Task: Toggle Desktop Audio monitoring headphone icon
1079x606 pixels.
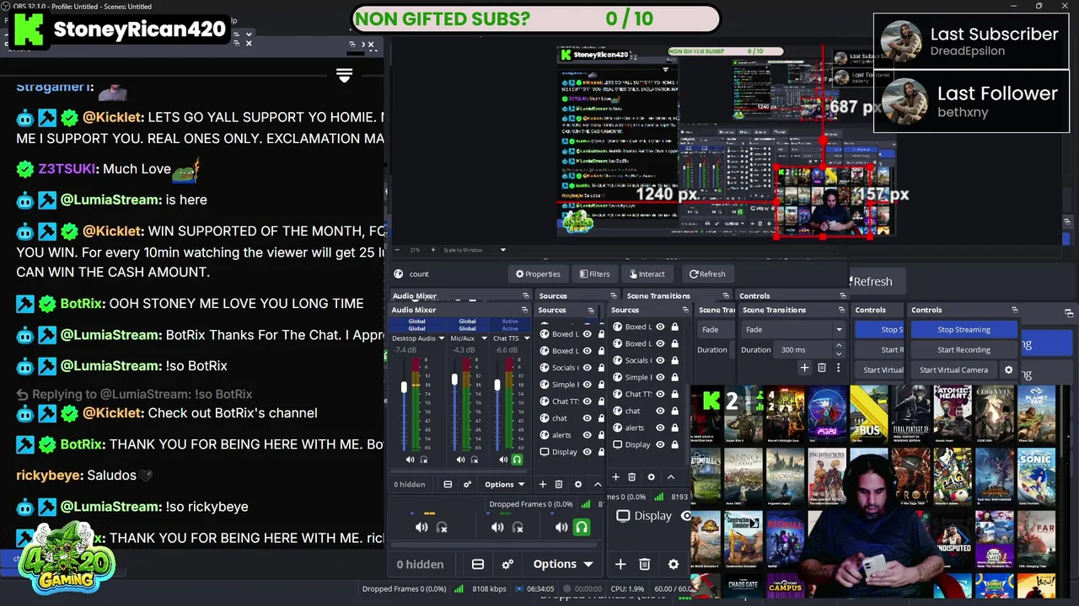Action: pyautogui.click(x=424, y=460)
